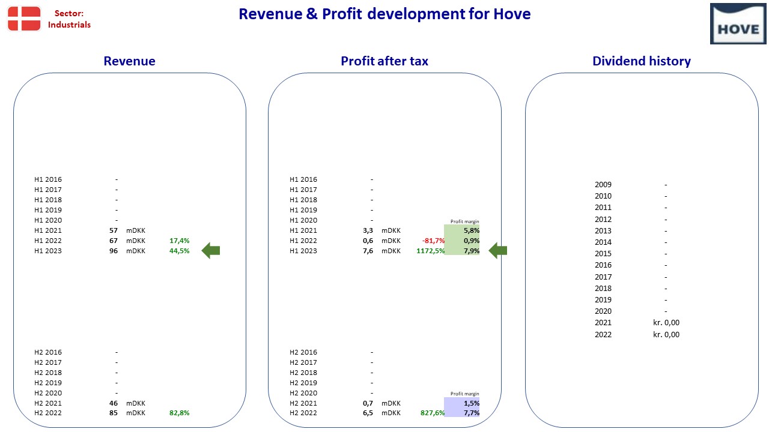
Task: Click the Danish flag icon
Action: click(x=24, y=19)
